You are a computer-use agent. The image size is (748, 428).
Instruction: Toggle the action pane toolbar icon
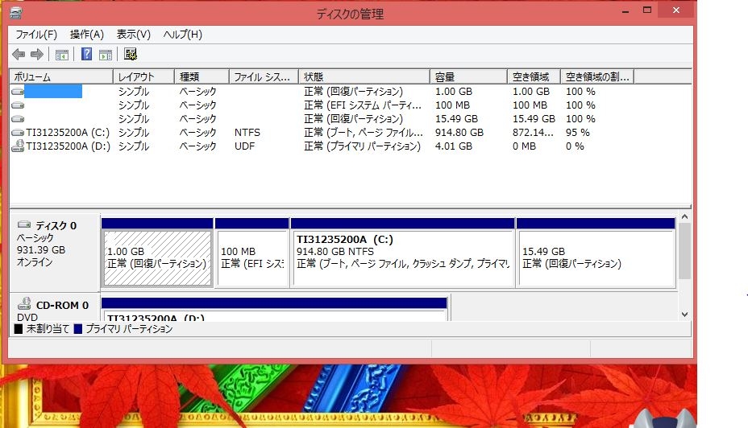coord(106,55)
